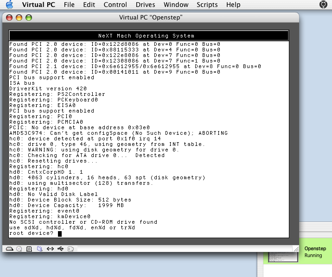Open the Apple menu
332x277 pixels.
pyautogui.click(x=9, y=5)
